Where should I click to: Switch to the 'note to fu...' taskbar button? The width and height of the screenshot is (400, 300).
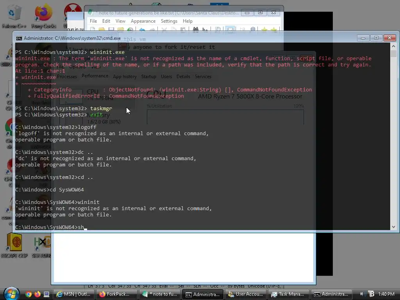[160, 294]
